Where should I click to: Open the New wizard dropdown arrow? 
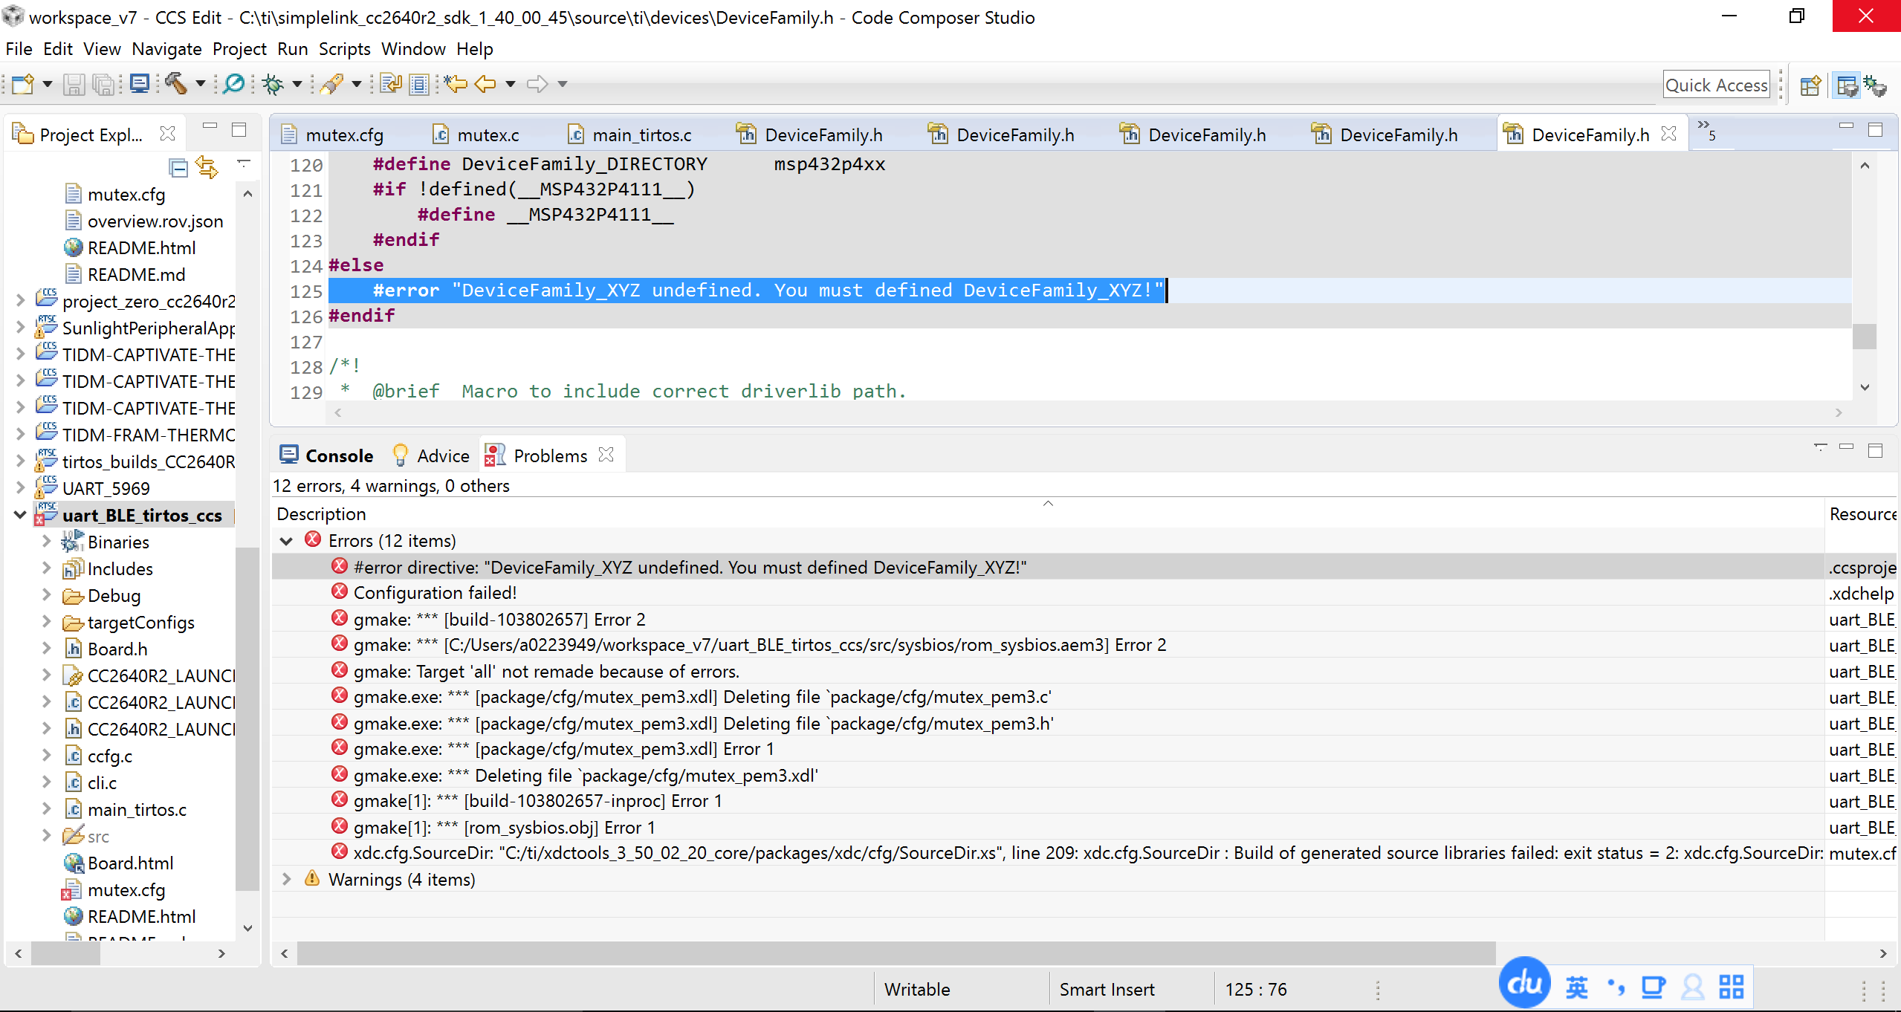pos(48,84)
